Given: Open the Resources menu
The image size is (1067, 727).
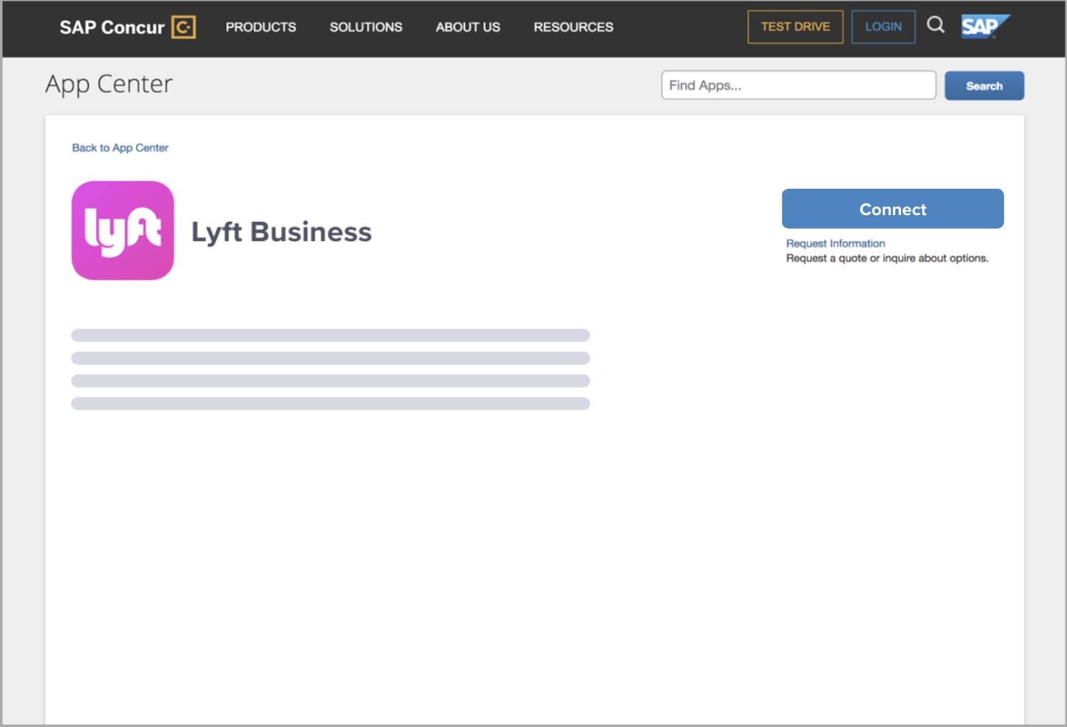Looking at the screenshot, I should click(573, 27).
